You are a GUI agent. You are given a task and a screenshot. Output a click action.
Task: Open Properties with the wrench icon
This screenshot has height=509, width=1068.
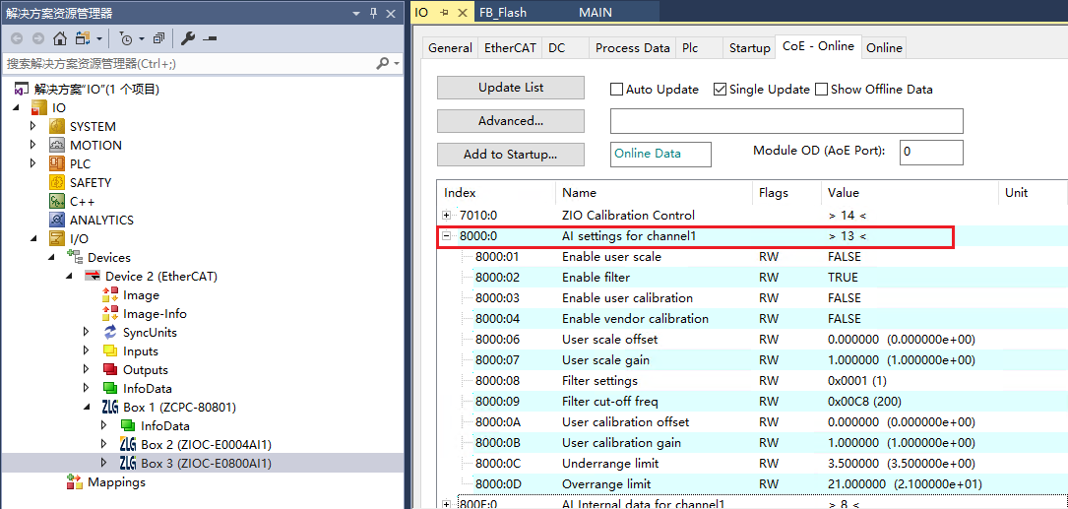[x=188, y=38]
